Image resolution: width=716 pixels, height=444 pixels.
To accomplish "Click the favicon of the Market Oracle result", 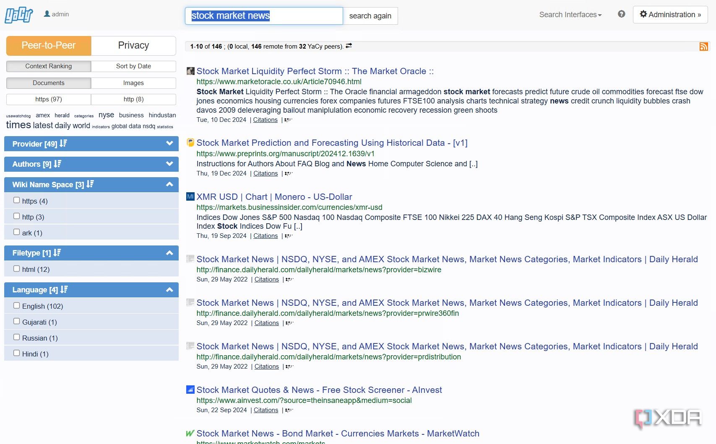I will (190, 71).
